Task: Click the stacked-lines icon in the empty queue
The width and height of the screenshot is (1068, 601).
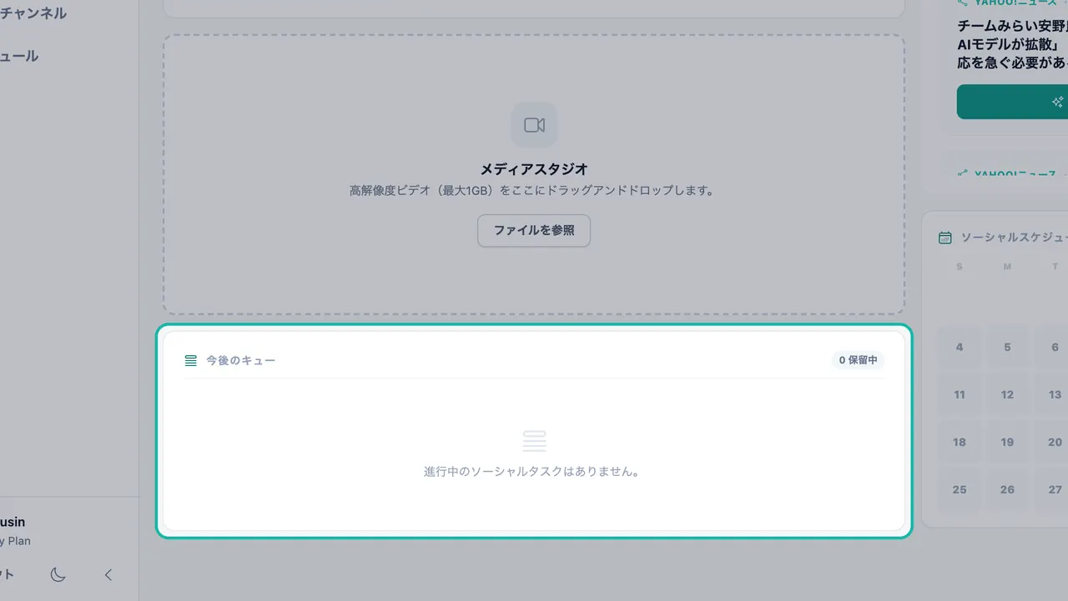Action: (534, 441)
